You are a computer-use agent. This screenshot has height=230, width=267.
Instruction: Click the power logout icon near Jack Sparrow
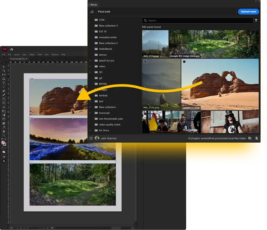coord(91,138)
